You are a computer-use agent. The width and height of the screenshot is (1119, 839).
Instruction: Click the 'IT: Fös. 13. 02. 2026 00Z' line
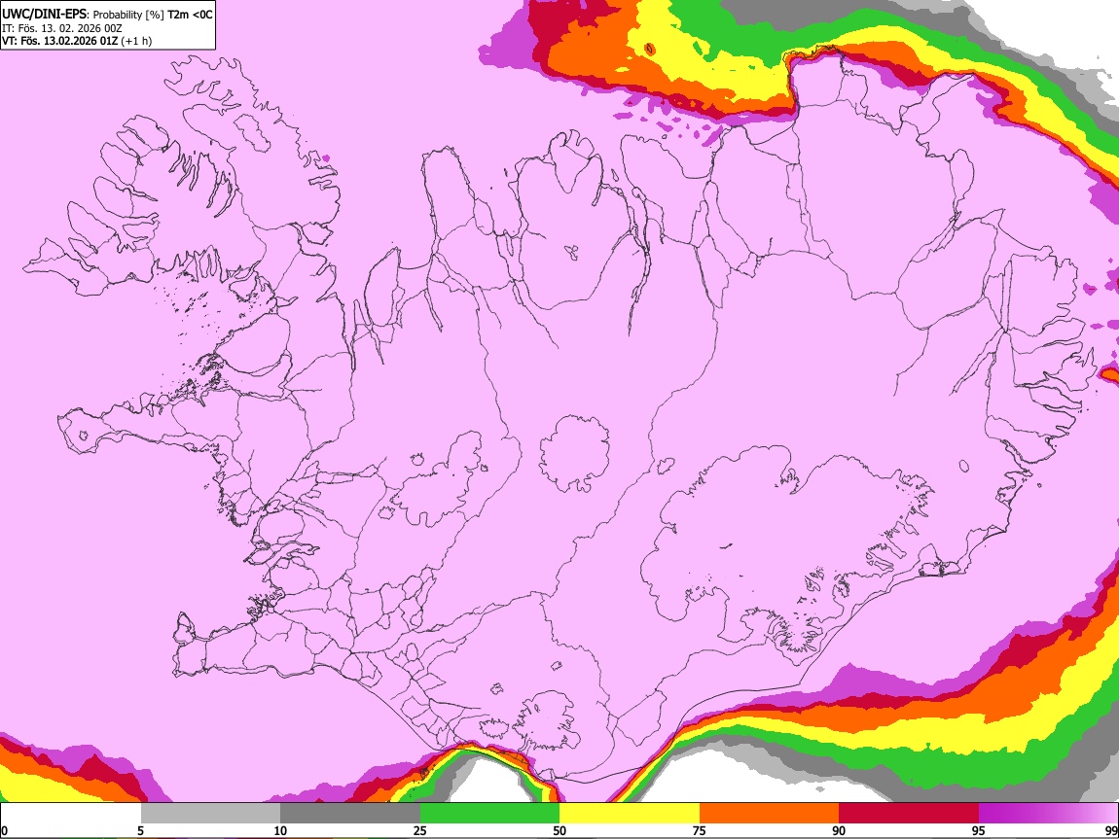[x=62, y=28]
